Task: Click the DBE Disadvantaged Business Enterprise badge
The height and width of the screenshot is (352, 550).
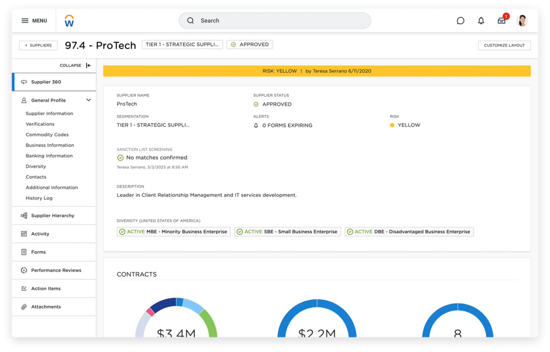Action: coord(409,232)
